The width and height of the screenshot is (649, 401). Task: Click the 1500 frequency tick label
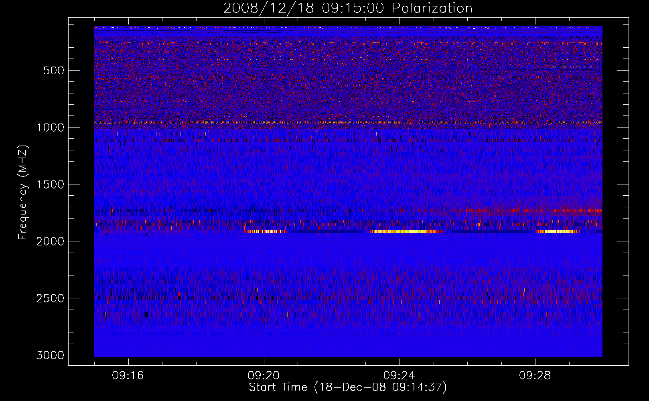[51, 184]
